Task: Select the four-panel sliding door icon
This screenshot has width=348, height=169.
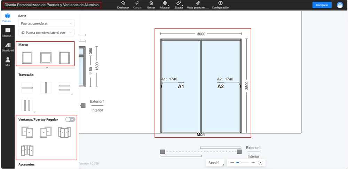Action: [x=27, y=150]
